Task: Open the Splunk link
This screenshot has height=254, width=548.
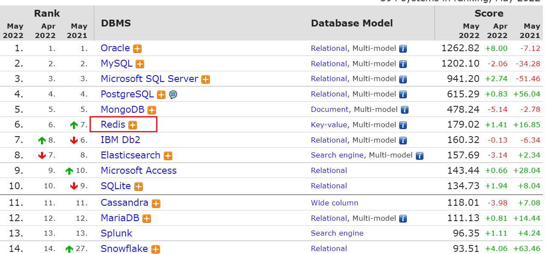Action: click(x=116, y=233)
